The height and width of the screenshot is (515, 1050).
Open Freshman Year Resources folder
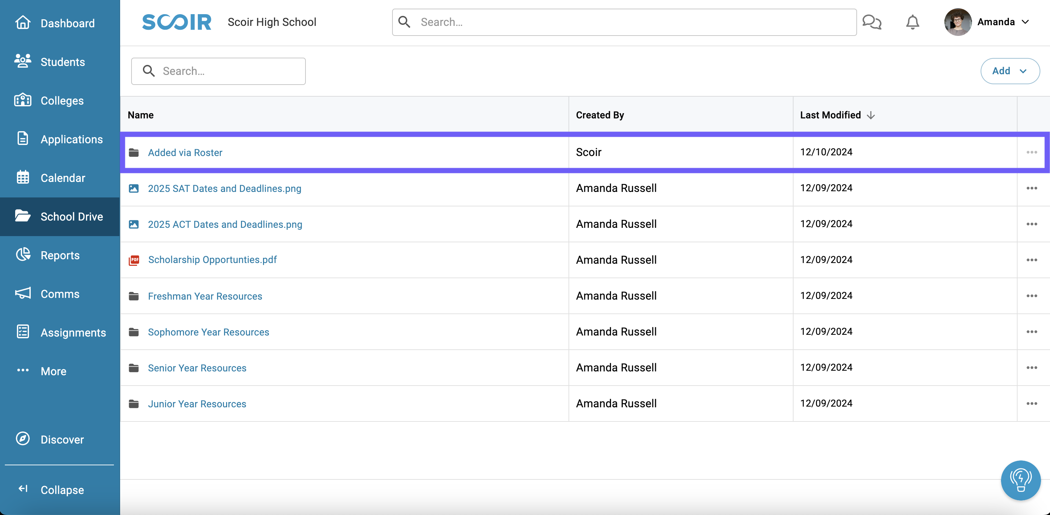tap(205, 296)
